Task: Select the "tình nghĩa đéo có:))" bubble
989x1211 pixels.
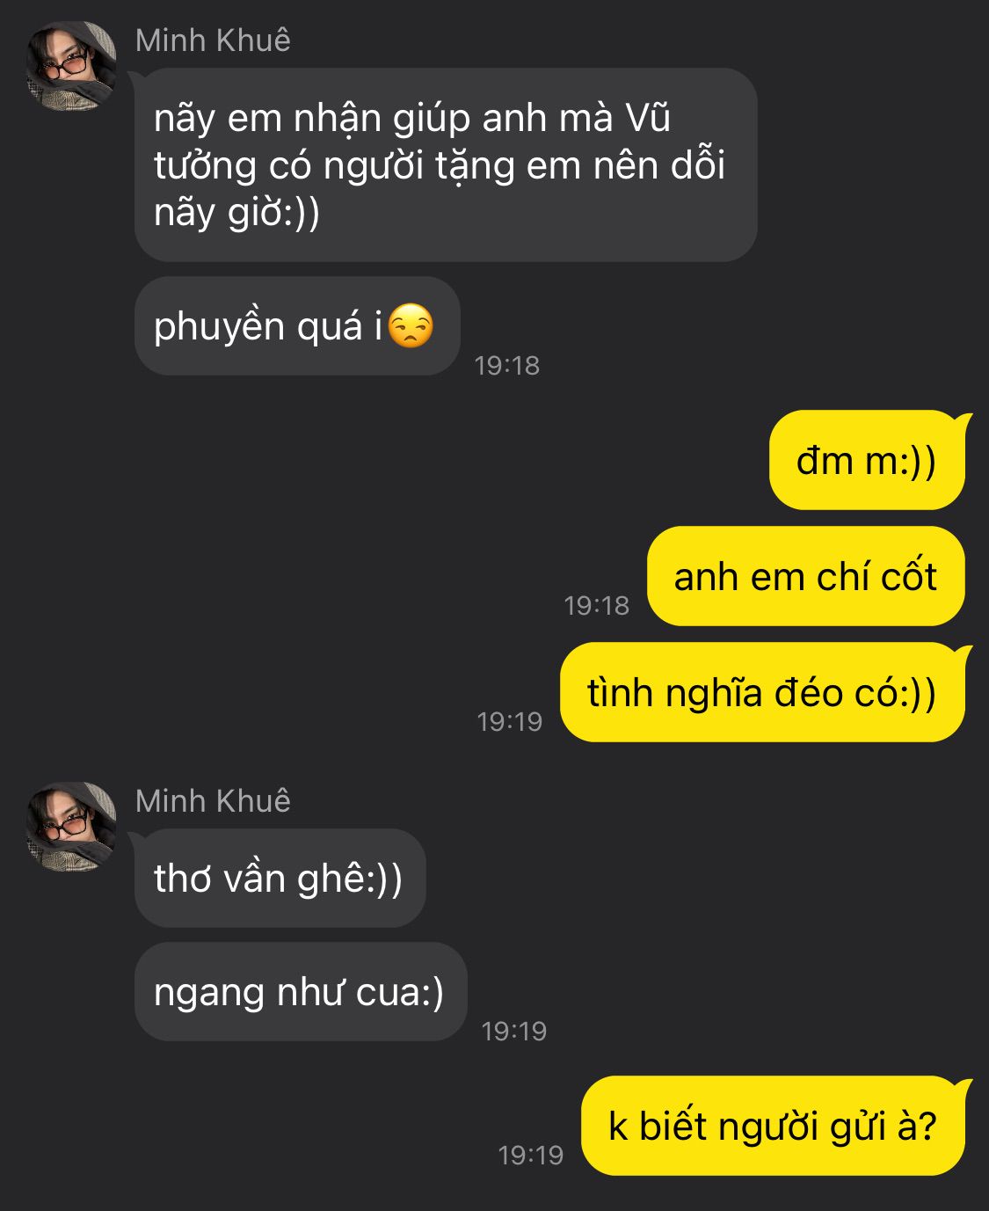Action: 762,692
